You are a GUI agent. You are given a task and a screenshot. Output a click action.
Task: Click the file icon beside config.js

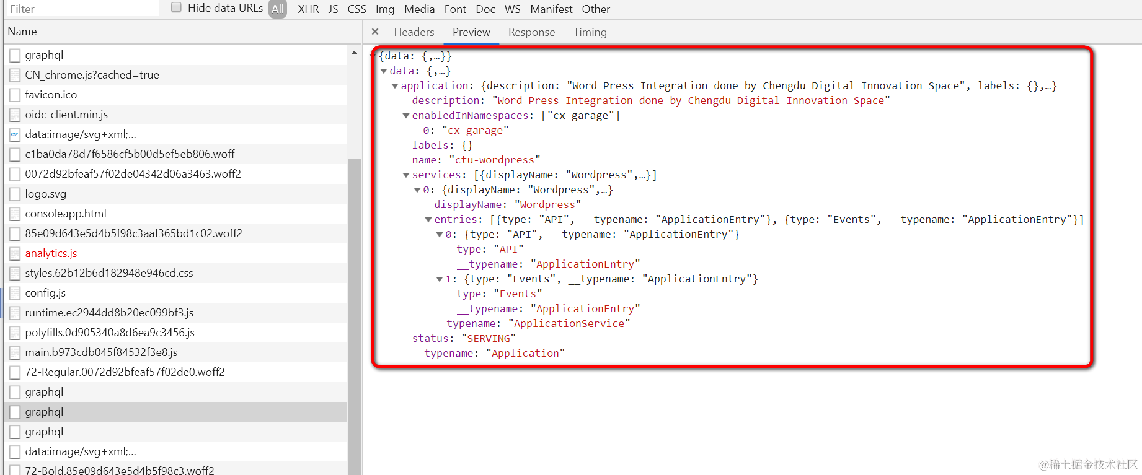15,293
